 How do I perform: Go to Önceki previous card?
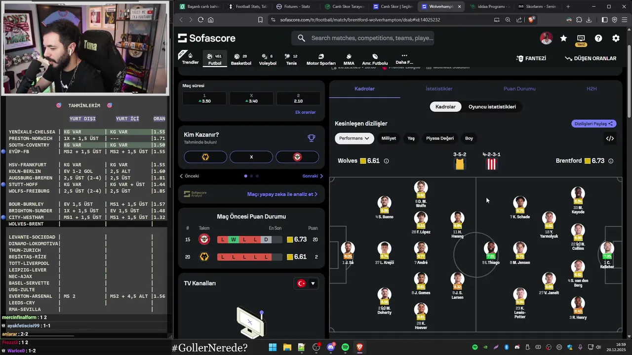pyautogui.click(x=190, y=176)
